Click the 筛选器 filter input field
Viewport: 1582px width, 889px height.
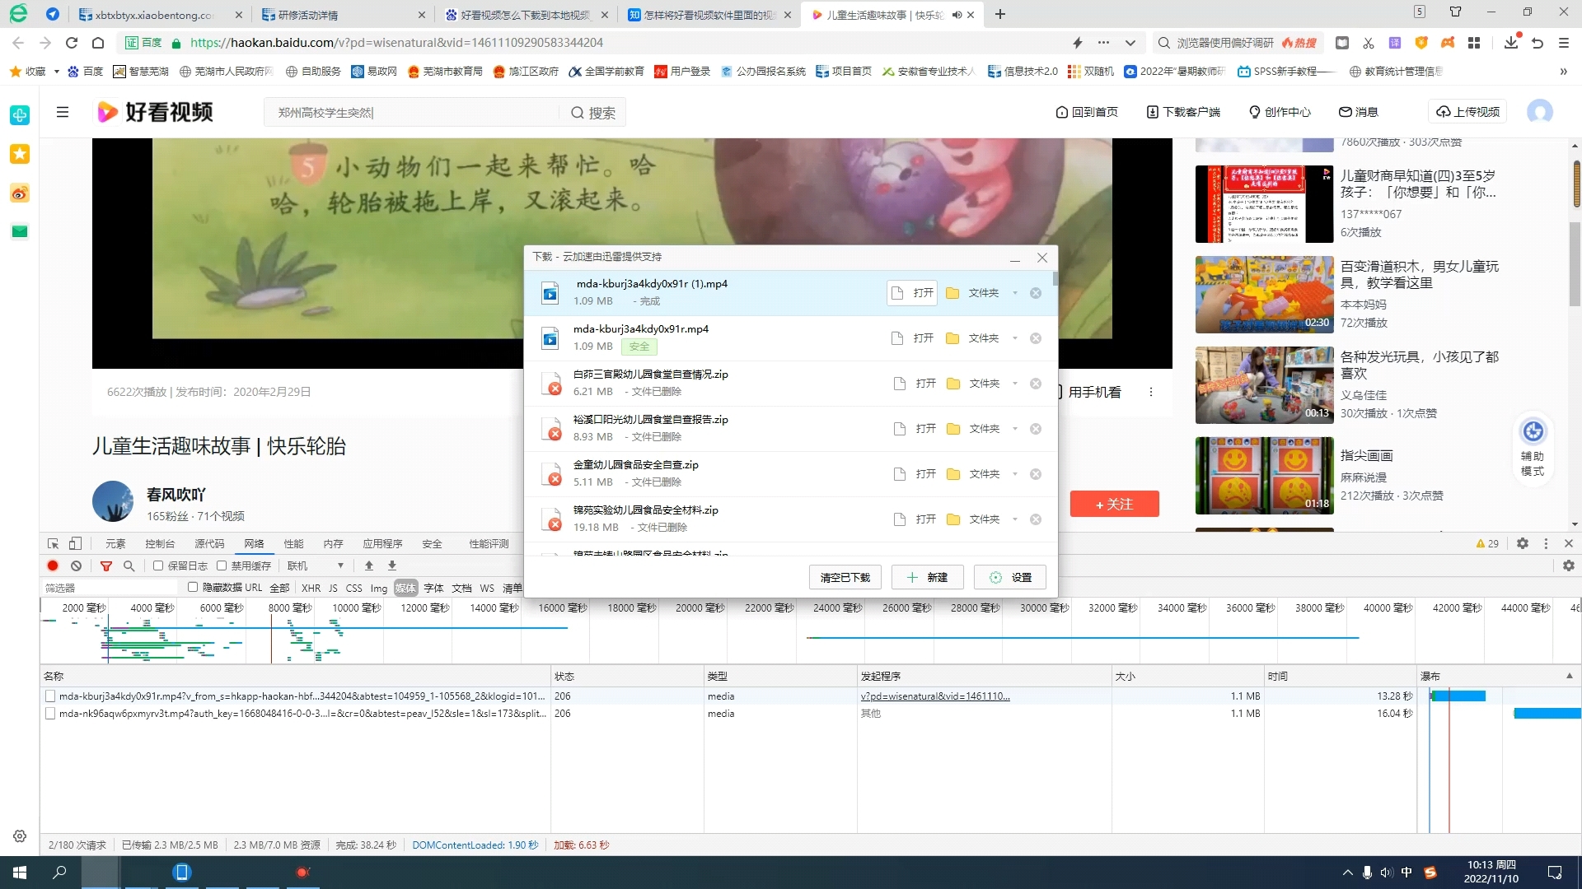tap(109, 588)
